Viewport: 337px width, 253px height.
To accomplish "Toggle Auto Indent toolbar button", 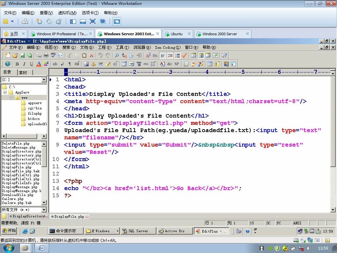I will (170, 55).
